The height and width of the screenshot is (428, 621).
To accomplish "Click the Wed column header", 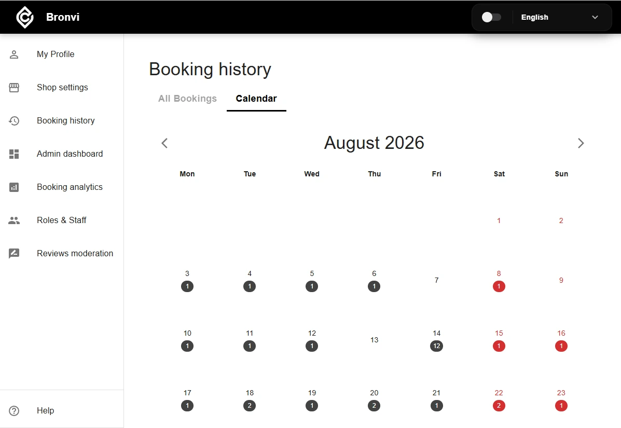I will pos(312,174).
